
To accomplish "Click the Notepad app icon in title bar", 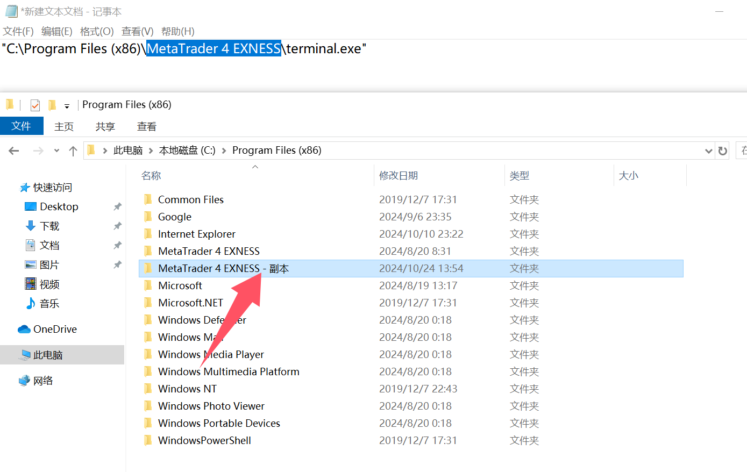I will pyautogui.click(x=11, y=11).
